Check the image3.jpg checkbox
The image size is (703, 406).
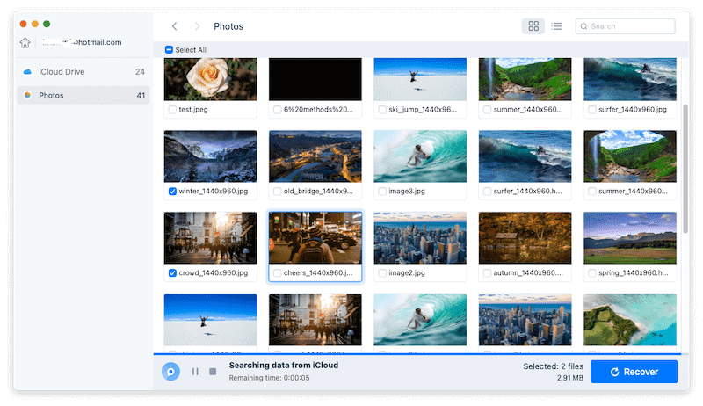[382, 192]
